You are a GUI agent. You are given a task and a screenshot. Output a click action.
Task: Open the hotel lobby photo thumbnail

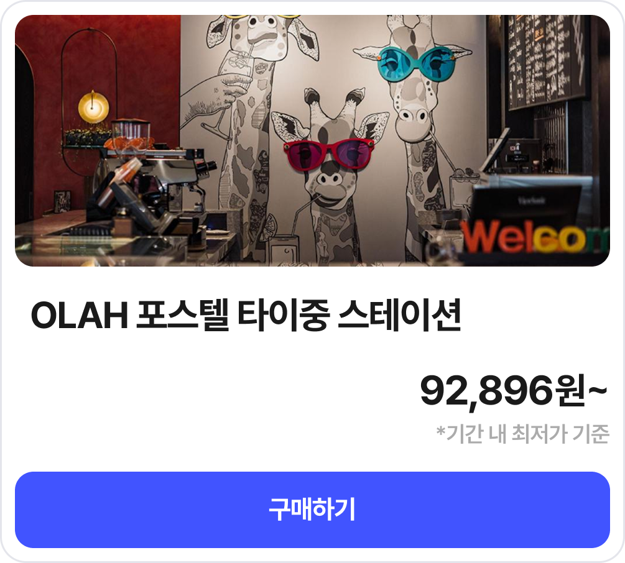[x=312, y=140]
